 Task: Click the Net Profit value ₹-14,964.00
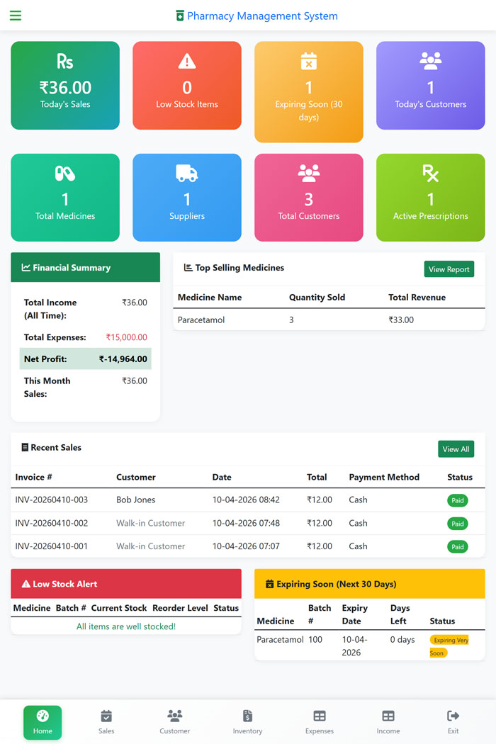(x=123, y=359)
